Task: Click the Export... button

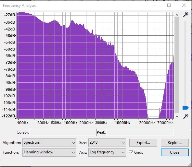Action: pos(143,143)
